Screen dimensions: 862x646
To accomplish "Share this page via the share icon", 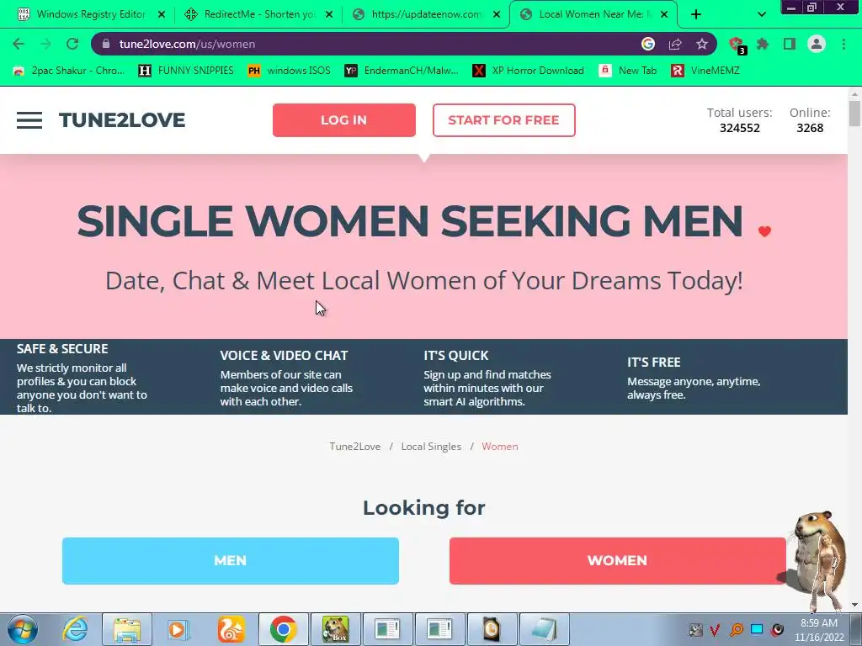I will click(675, 44).
